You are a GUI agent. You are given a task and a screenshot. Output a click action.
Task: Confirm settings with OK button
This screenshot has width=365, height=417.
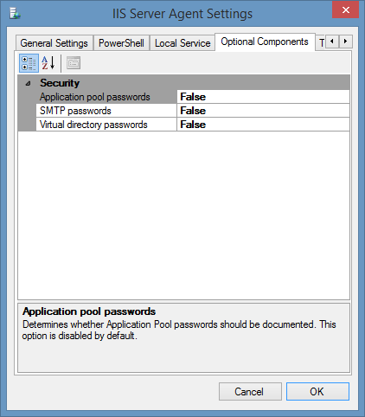click(x=317, y=392)
